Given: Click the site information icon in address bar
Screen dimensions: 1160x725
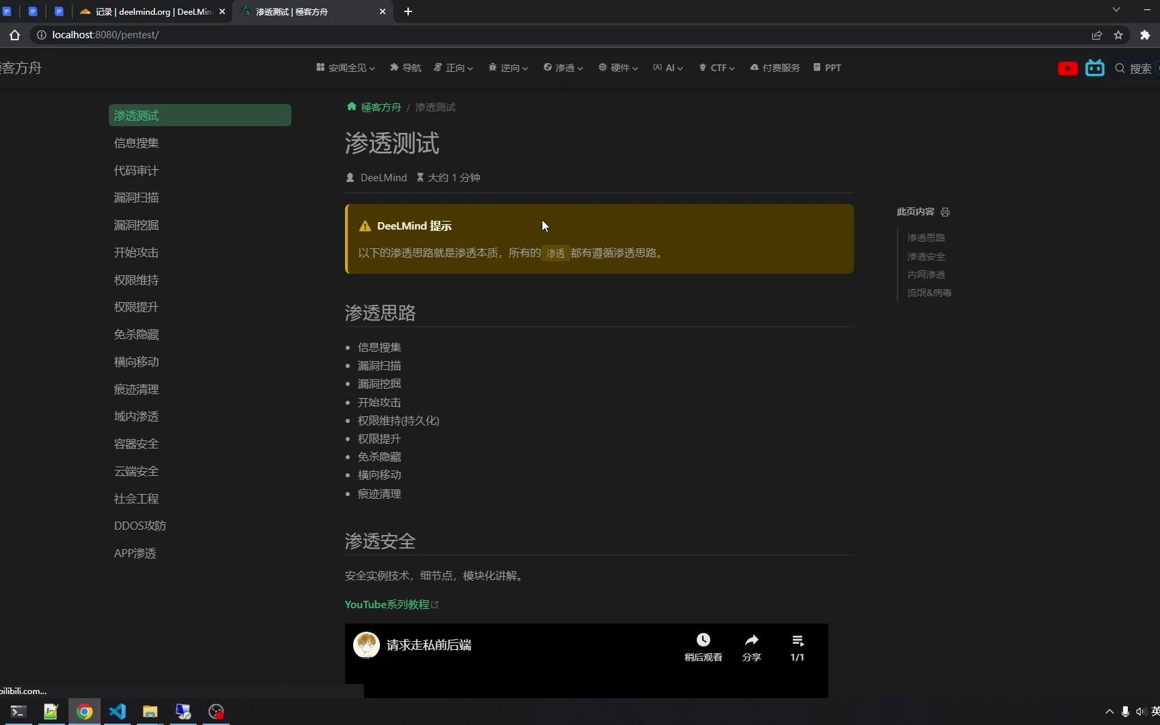Looking at the screenshot, I should 41,35.
